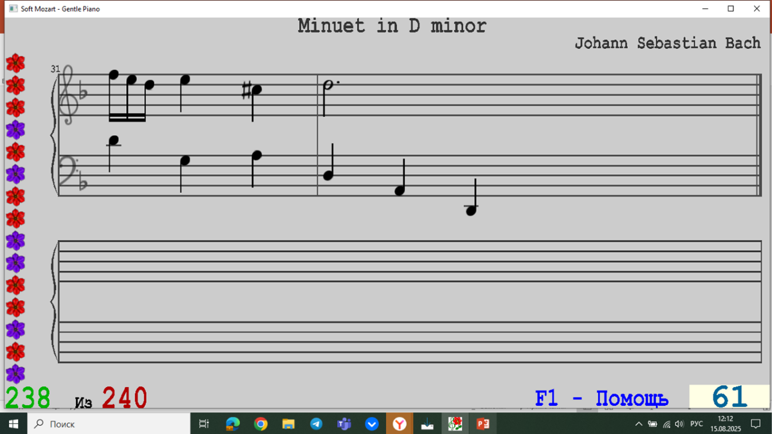Open Microsoft Teams from the taskbar
Image resolution: width=772 pixels, height=434 pixels.
tap(344, 424)
